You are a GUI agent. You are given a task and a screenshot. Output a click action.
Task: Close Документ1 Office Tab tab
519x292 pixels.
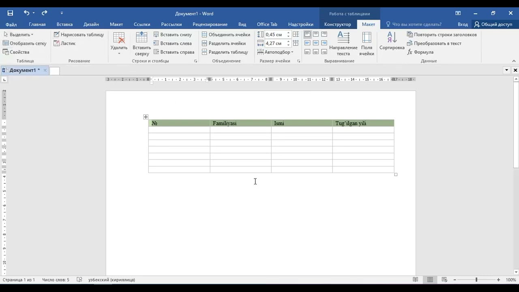[45, 70]
